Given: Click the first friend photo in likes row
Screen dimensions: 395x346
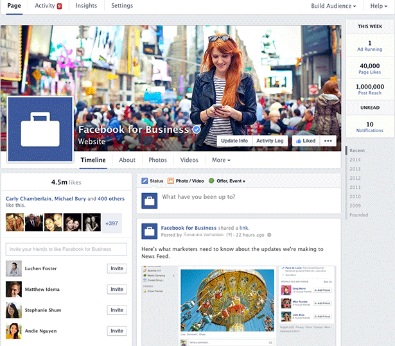Looking at the screenshot, I should click(15, 222).
